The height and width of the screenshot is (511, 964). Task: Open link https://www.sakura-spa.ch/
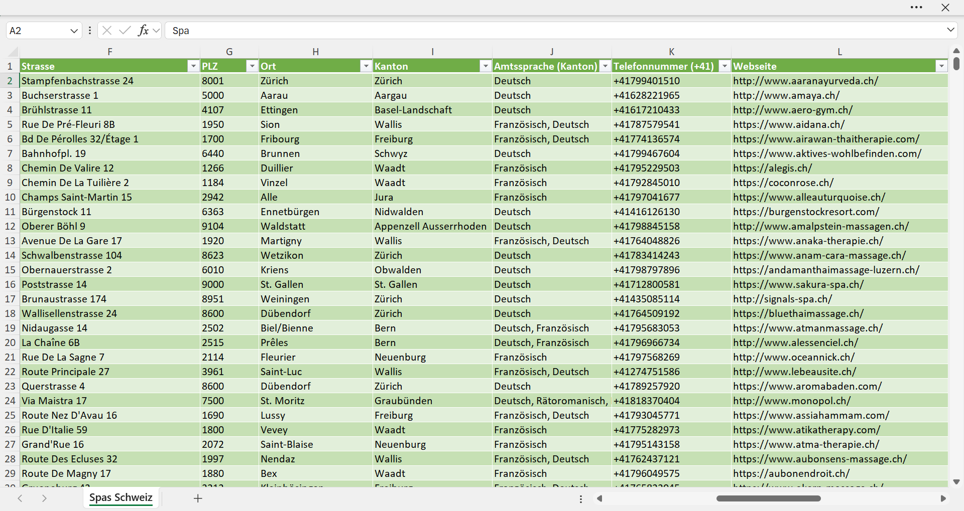[798, 284]
